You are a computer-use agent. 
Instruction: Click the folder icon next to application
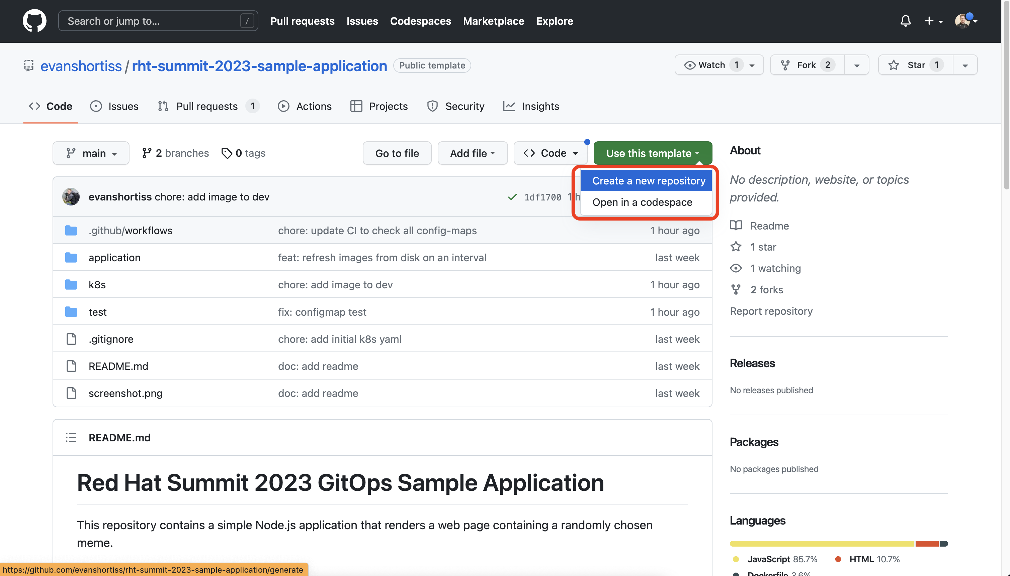(71, 258)
